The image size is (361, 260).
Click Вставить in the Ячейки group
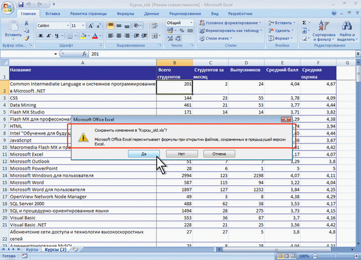[x=282, y=23]
